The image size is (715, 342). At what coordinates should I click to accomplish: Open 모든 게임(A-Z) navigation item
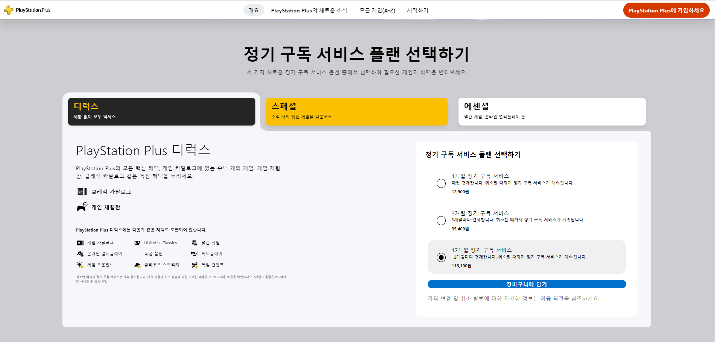377,11
